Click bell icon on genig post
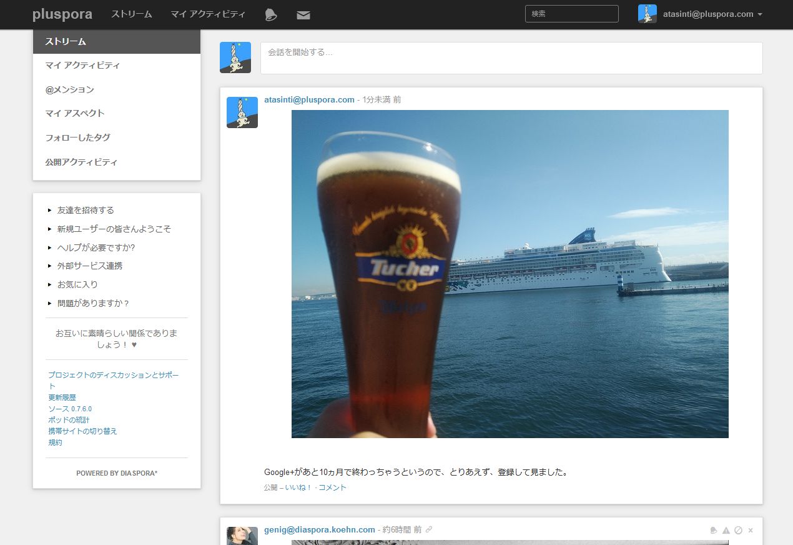Image resolution: width=793 pixels, height=545 pixels. pos(714,530)
